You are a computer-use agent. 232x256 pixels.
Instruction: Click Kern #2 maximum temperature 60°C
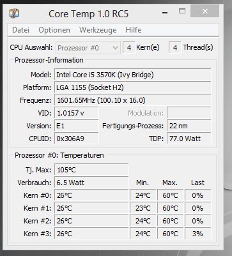(x=170, y=221)
